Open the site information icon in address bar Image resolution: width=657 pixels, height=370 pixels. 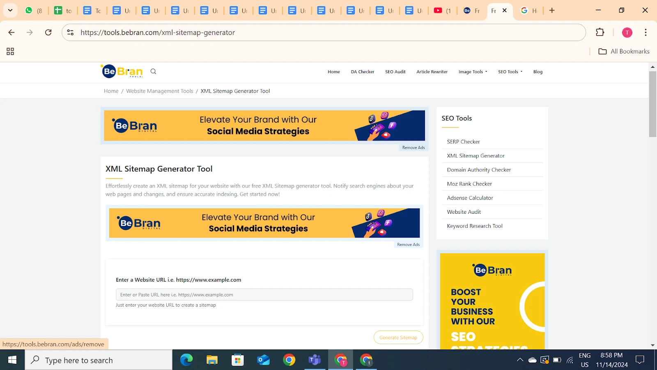click(x=70, y=32)
